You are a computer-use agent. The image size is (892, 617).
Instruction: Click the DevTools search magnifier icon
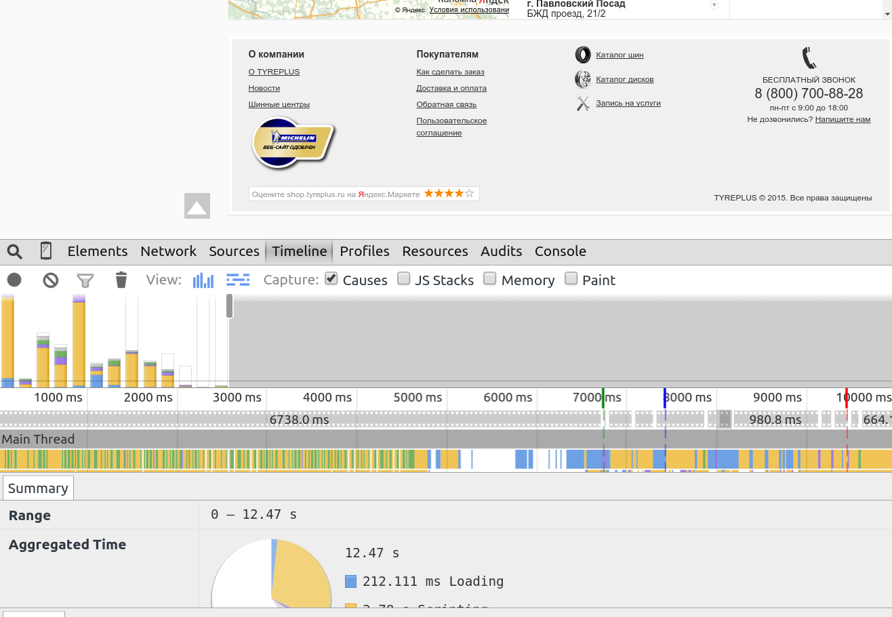click(x=15, y=252)
